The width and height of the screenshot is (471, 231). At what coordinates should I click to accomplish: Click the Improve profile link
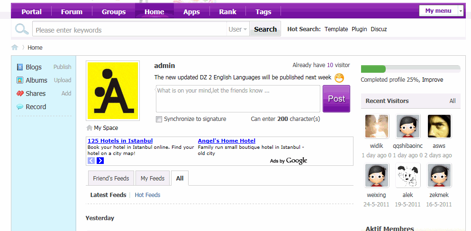pos(433,80)
